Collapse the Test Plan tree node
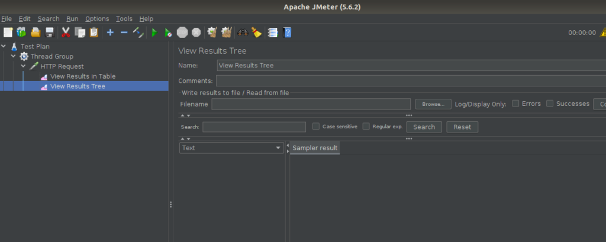Screen dimensions: 606x242 pyautogui.click(x=4, y=46)
